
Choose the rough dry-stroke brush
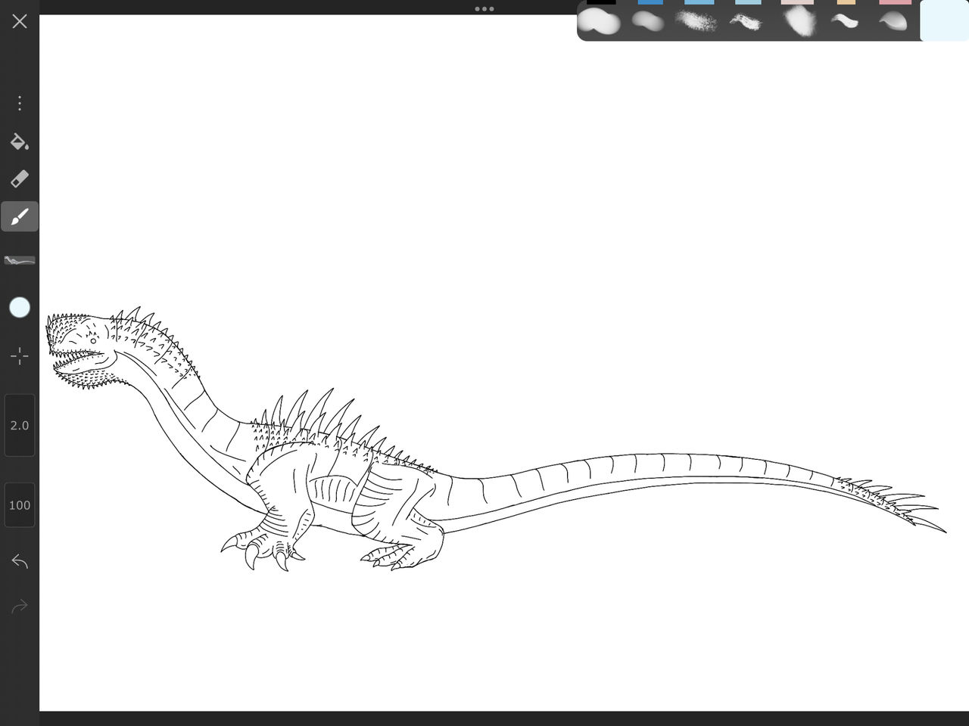pos(746,22)
